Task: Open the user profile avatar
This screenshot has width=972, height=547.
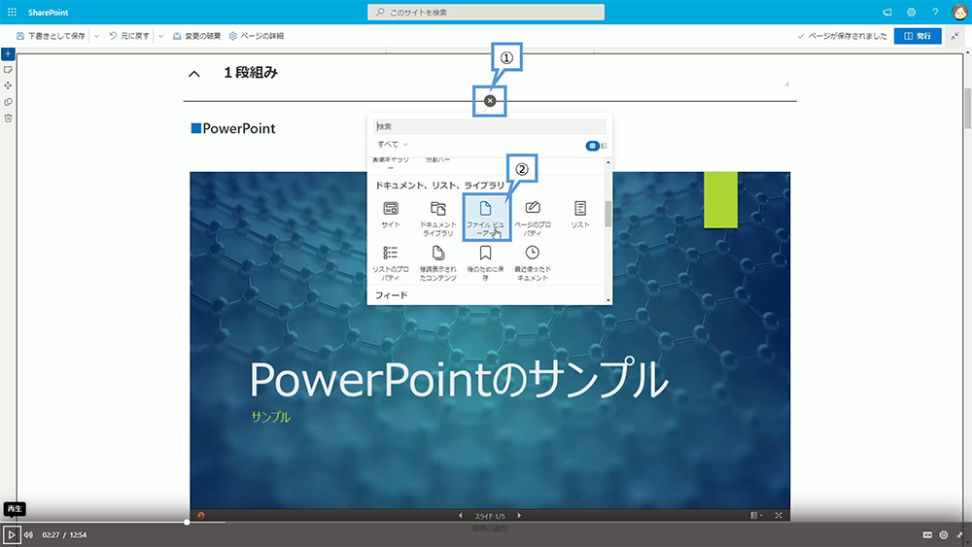Action: click(x=959, y=12)
